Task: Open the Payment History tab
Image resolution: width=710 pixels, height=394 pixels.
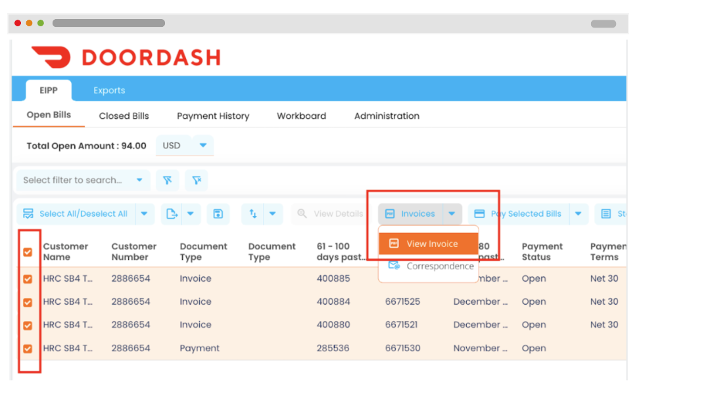Action: point(213,116)
